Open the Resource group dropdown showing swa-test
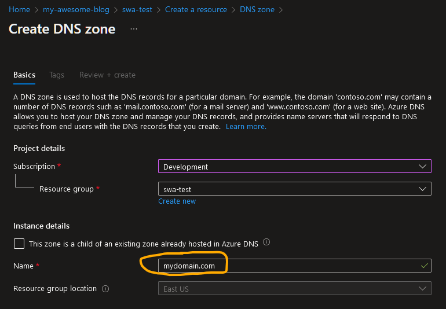 tap(295, 189)
